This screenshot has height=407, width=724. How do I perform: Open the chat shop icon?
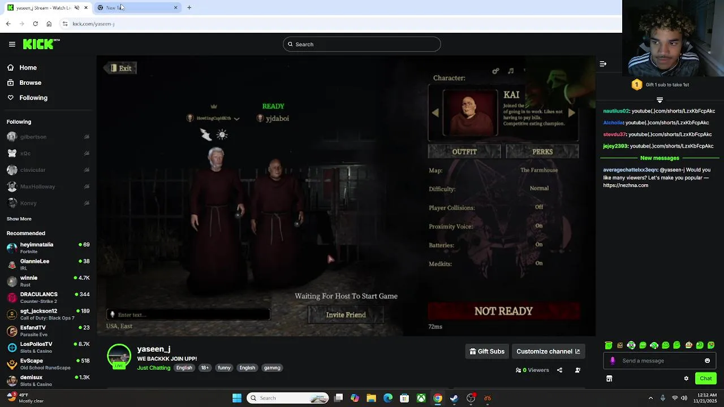point(609,379)
